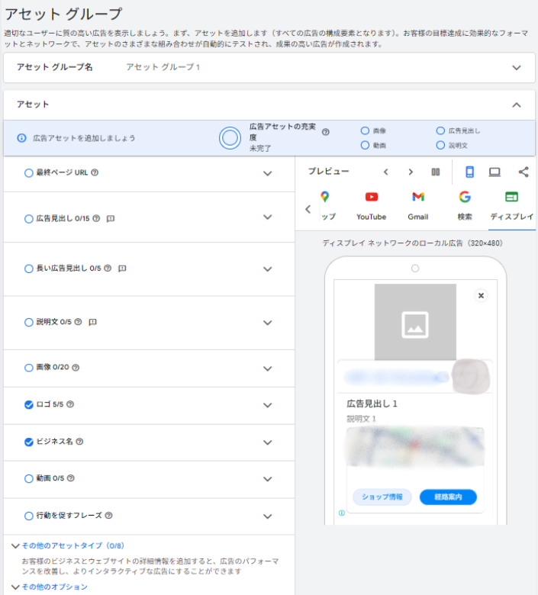Switch to Gmail preview tab
The height and width of the screenshot is (595, 538).
[x=418, y=205]
